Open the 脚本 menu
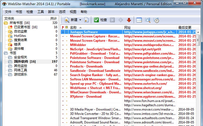 coord(51,12)
